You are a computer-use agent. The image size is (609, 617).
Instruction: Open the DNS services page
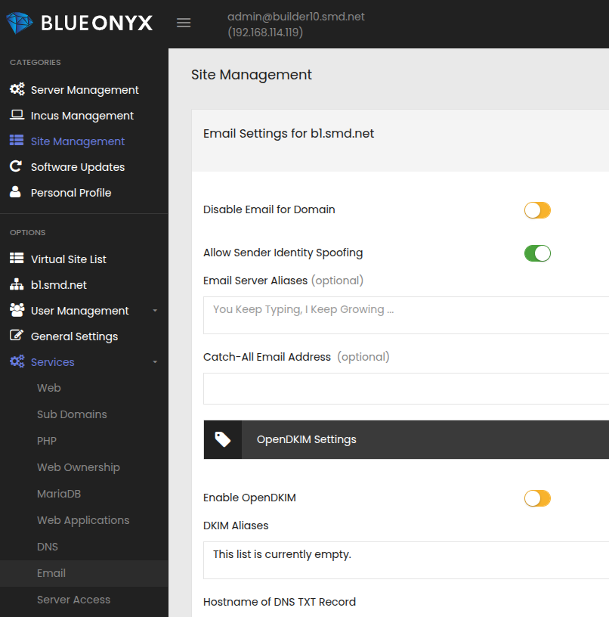[x=48, y=547]
